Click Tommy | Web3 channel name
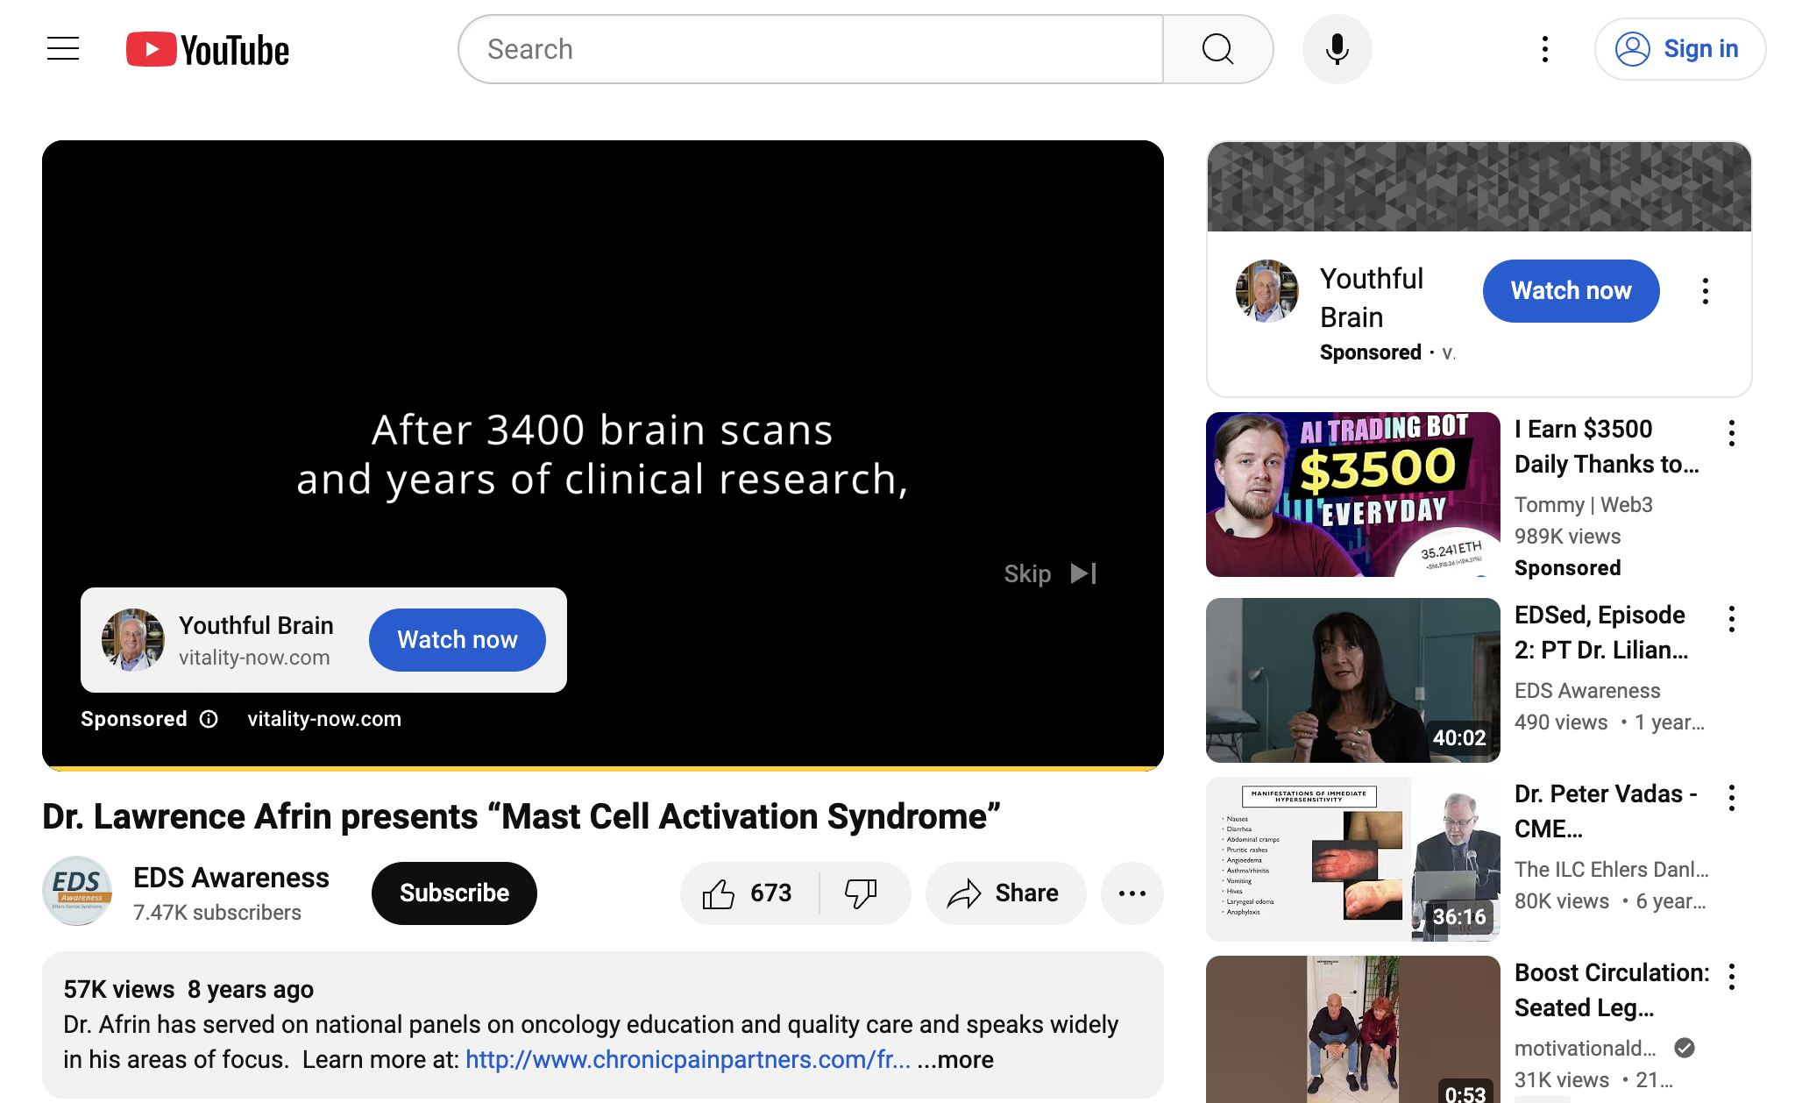Image resolution: width=1795 pixels, height=1103 pixels. [x=1584, y=505]
